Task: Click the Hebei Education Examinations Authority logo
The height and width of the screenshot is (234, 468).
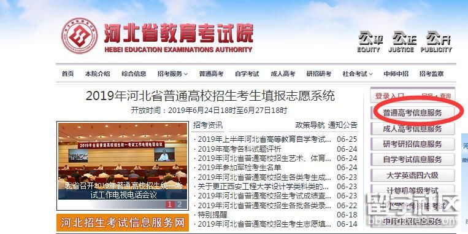Action: (79, 36)
